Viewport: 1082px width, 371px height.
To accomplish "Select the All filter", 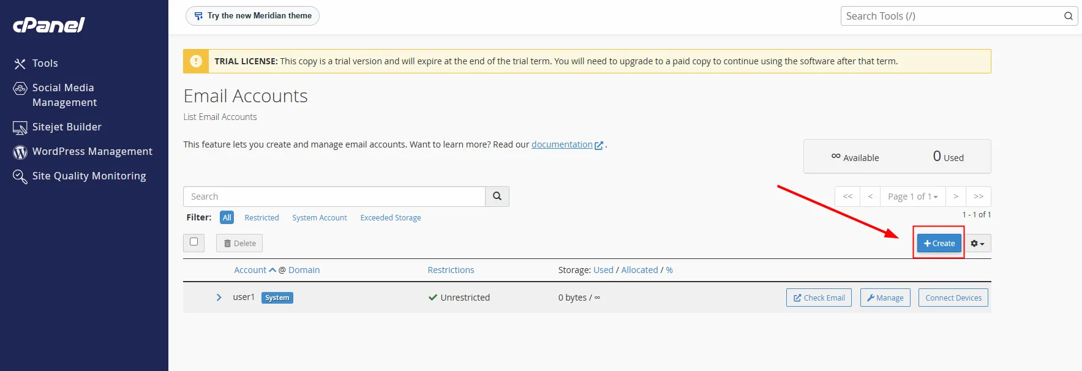I will [x=227, y=217].
